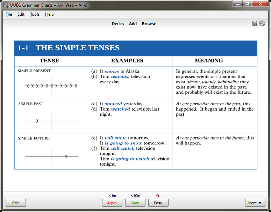Click the simple past timeline diagram
This screenshot has height=212, width=271.
pyautogui.click(x=52, y=121)
